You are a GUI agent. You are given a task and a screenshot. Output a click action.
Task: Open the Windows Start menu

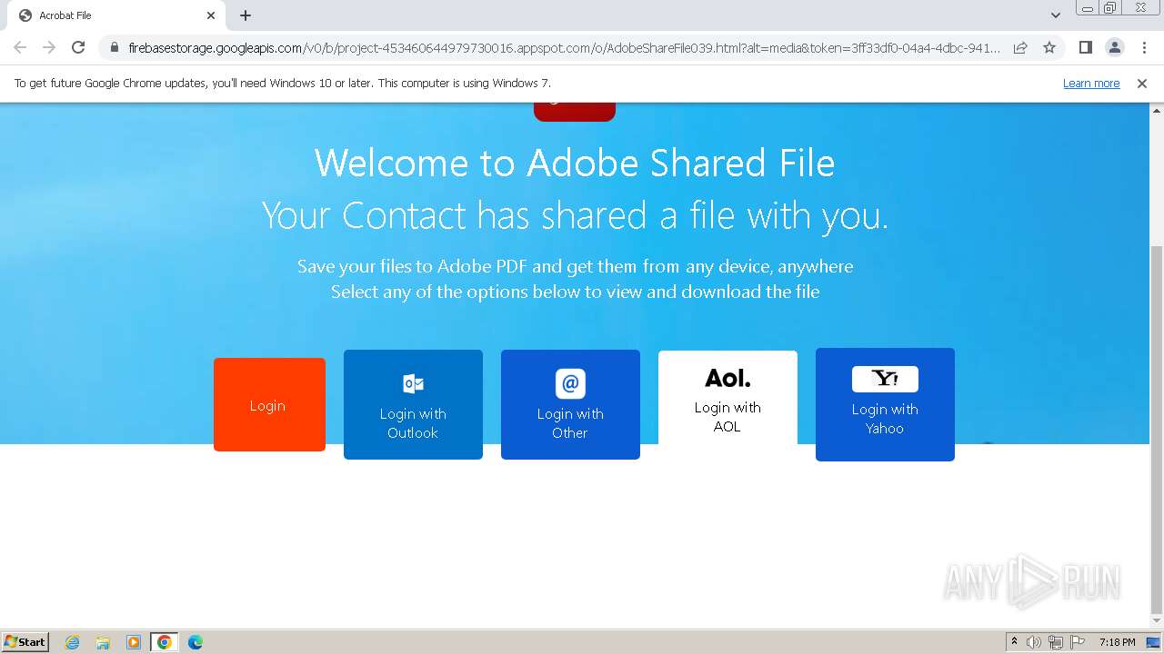pyautogui.click(x=25, y=641)
